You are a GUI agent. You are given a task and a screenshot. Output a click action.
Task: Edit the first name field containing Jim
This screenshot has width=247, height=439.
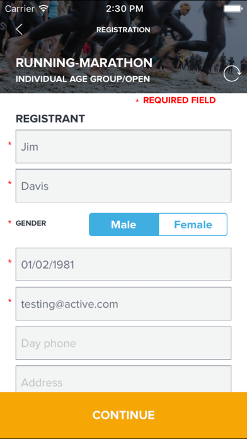point(123,146)
